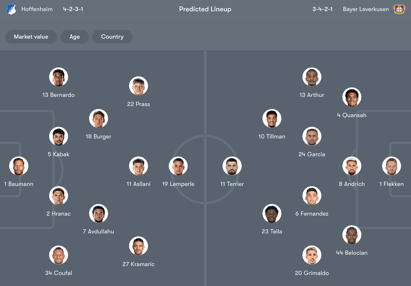Open the Leverkusen 3-4-2-1 formation
The image size is (411, 286).
[322, 9]
